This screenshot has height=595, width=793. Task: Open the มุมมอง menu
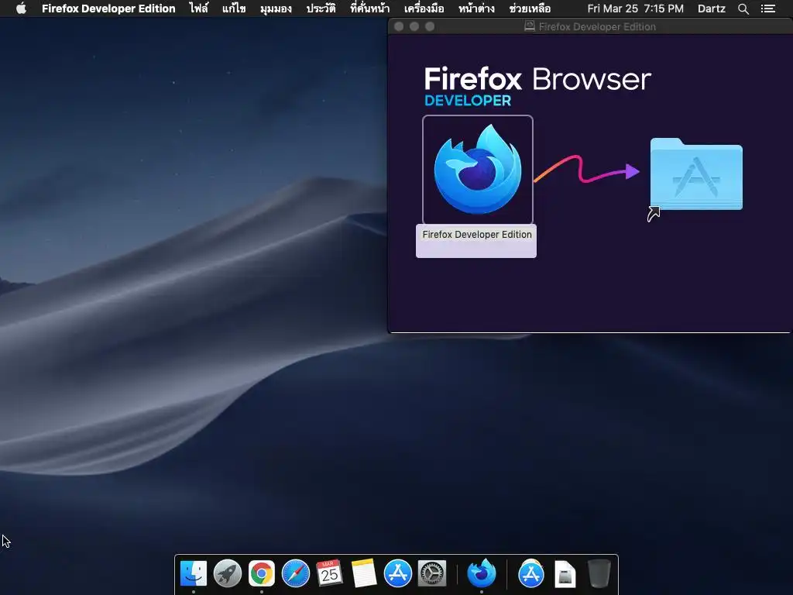276,9
